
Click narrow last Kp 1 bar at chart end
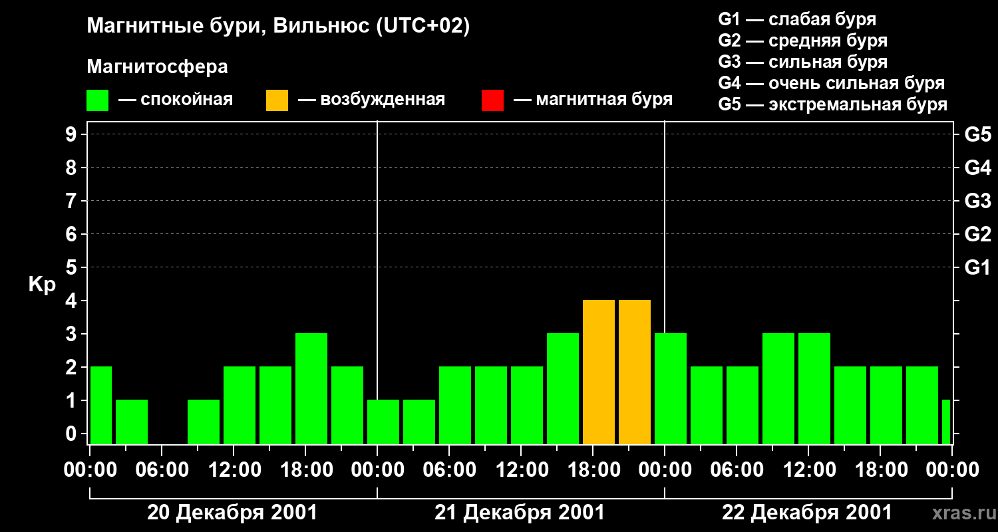946,422
